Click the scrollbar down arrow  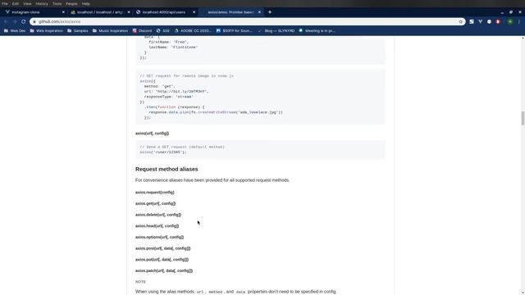(523, 293)
